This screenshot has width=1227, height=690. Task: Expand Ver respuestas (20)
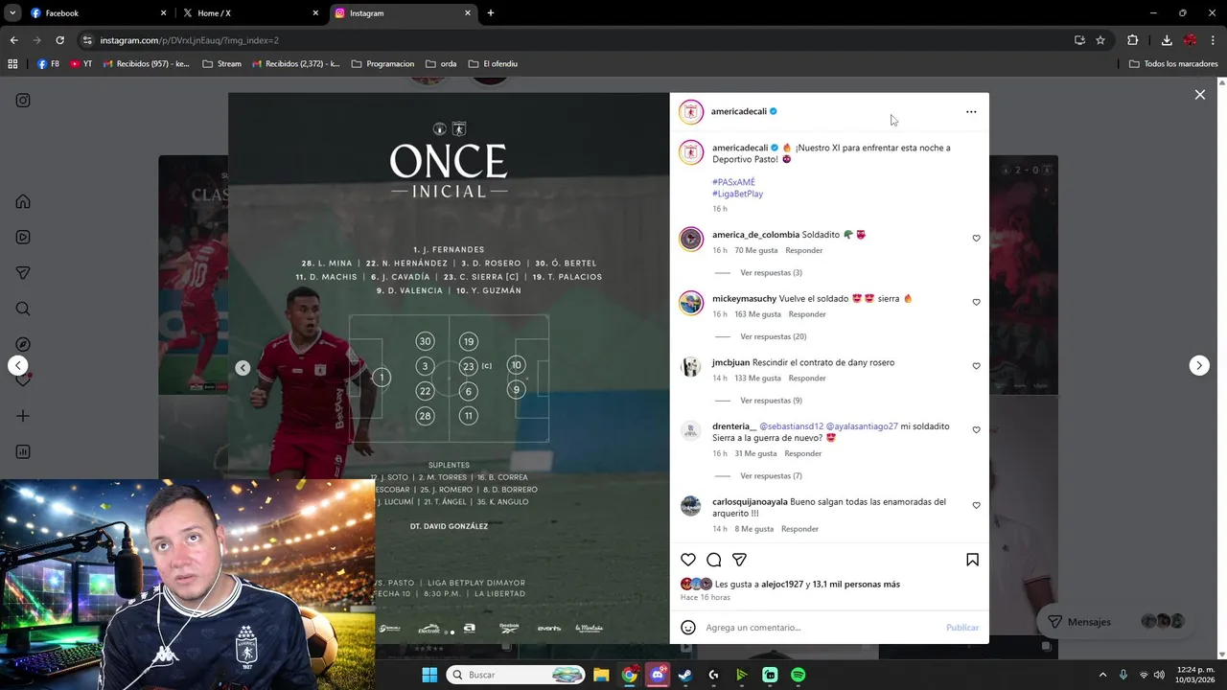point(773,337)
